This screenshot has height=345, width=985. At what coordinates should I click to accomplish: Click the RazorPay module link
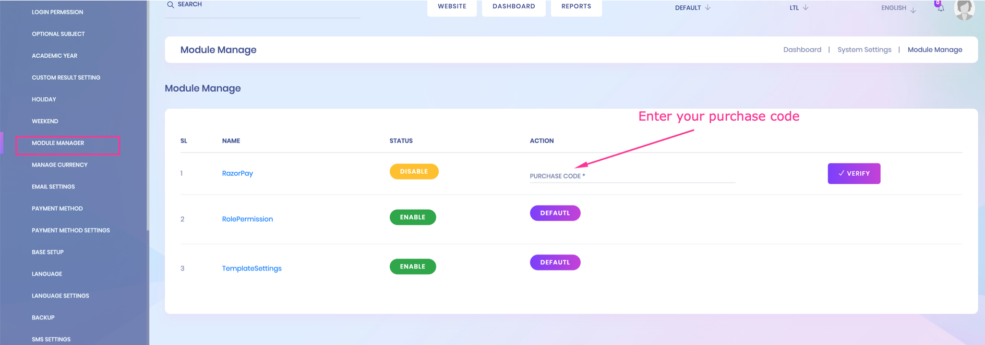[x=237, y=173]
